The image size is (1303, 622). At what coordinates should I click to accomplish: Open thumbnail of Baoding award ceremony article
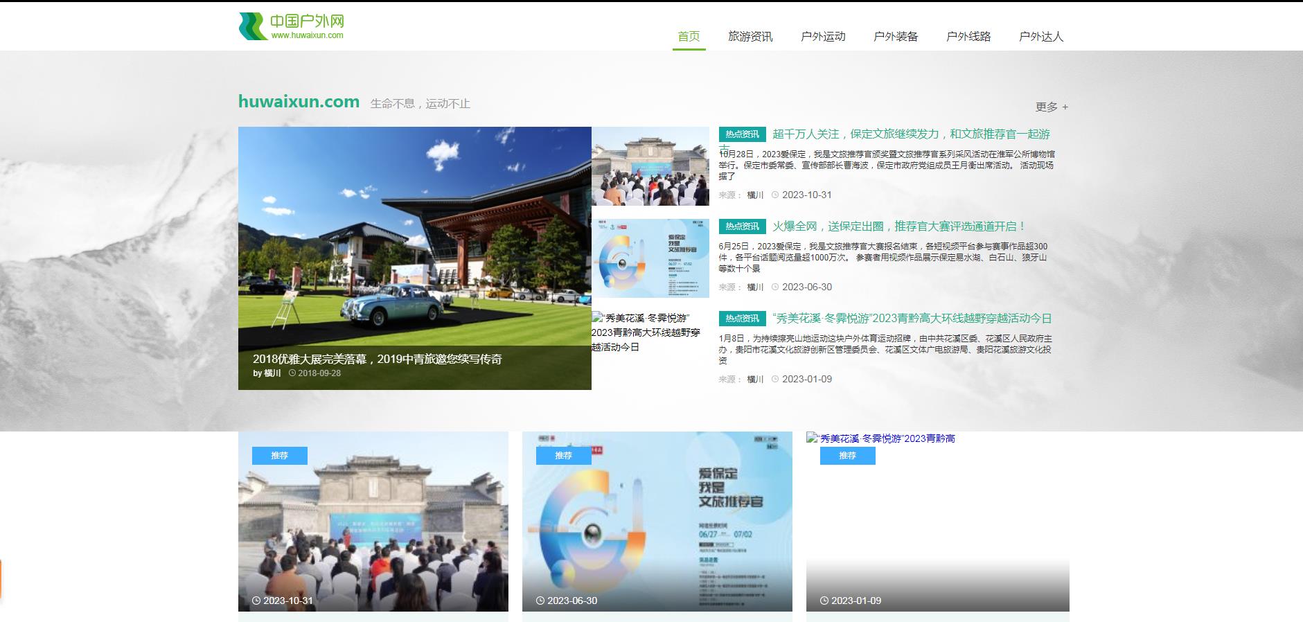(x=650, y=166)
